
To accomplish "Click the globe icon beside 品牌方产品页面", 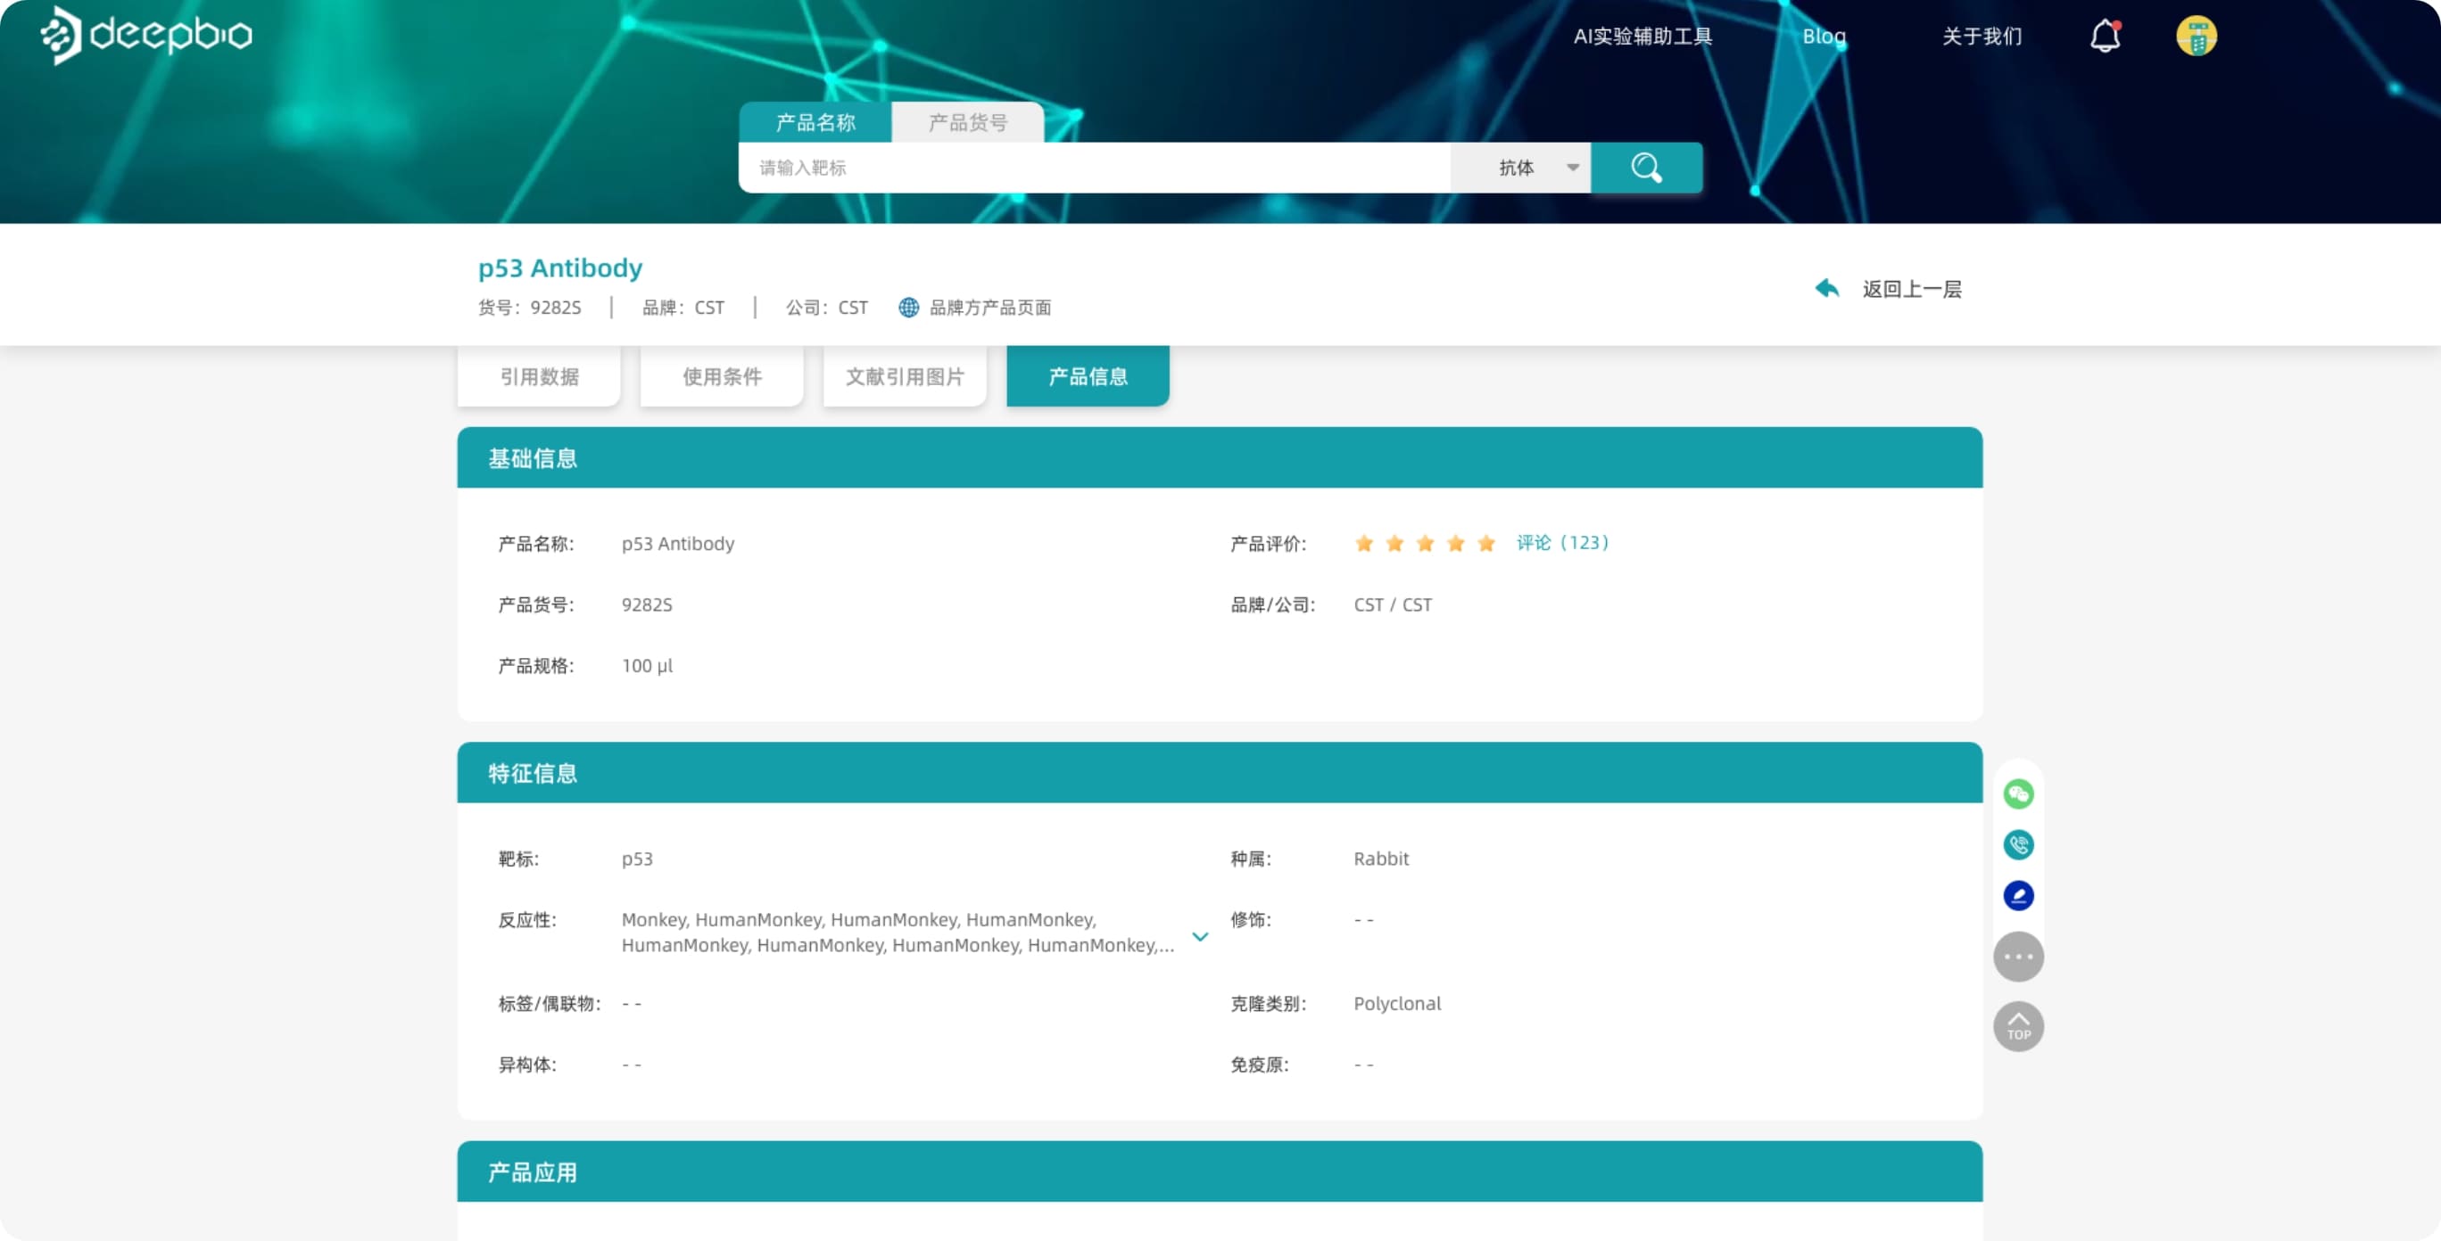I will click(x=909, y=307).
